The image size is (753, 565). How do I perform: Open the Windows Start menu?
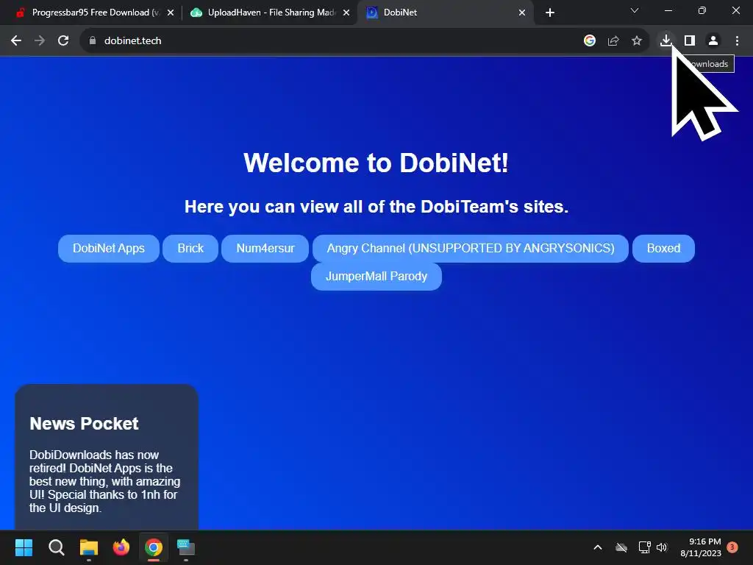pos(24,547)
